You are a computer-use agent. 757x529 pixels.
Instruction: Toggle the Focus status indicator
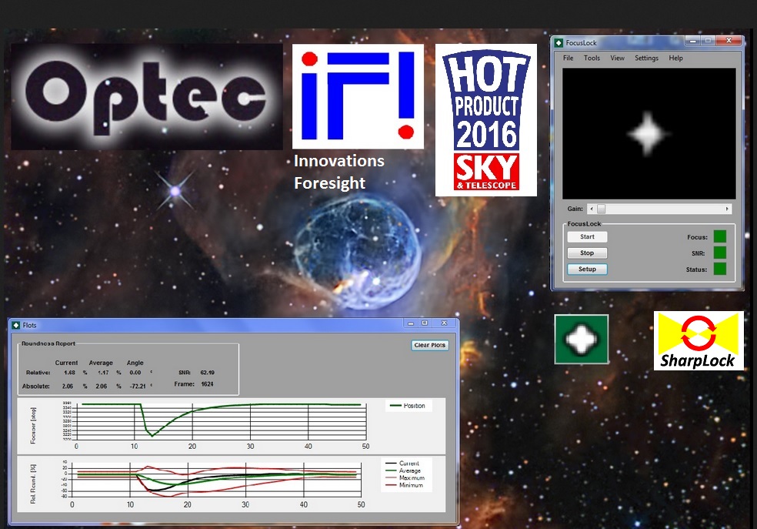(719, 237)
